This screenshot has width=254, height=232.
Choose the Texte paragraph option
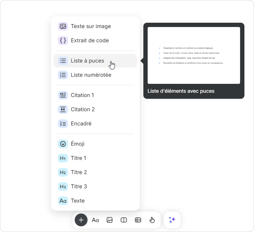(x=78, y=201)
